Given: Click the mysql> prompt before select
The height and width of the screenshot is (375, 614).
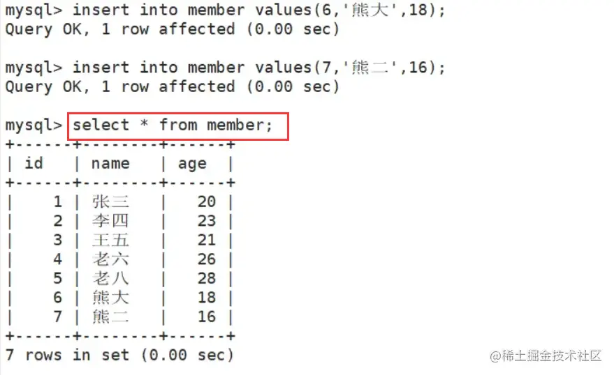Looking at the screenshot, I should coord(34,125).
